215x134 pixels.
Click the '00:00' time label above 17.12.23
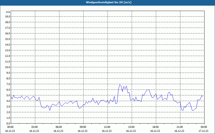point(204,127)
